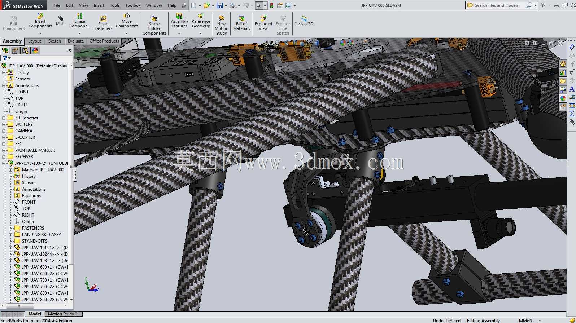This screenshot has height=323, width=576.
Task: Collapse the JPP-UAV-100<2> subassembly
Action: pyautogui.click(x=4, y=163)
